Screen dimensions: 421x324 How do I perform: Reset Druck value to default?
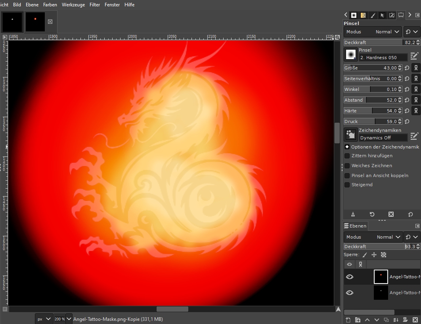[x=407, y=121]
